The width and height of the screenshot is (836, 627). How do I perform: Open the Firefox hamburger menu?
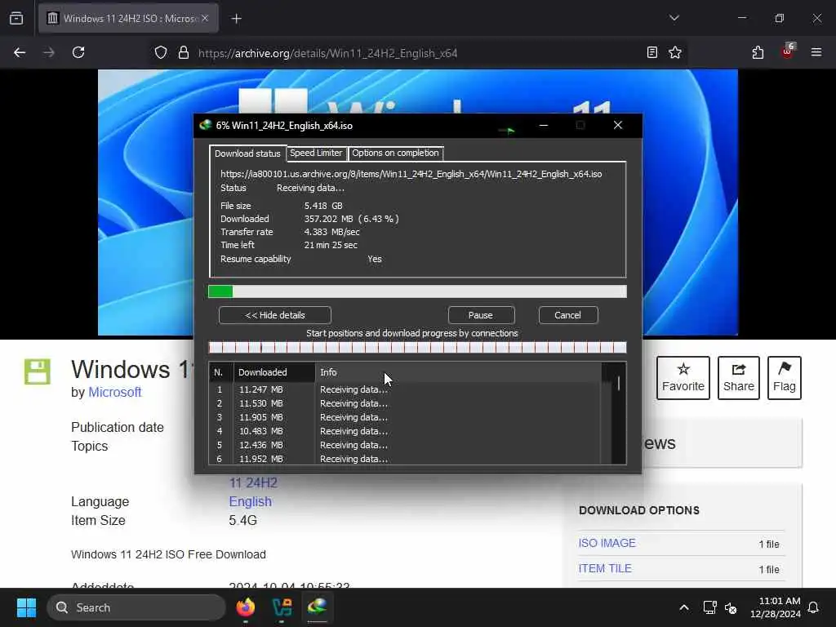(816, 52)
